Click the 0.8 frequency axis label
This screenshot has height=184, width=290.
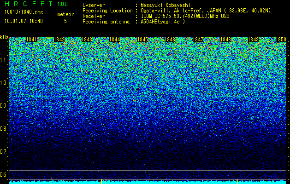[4, 129]
